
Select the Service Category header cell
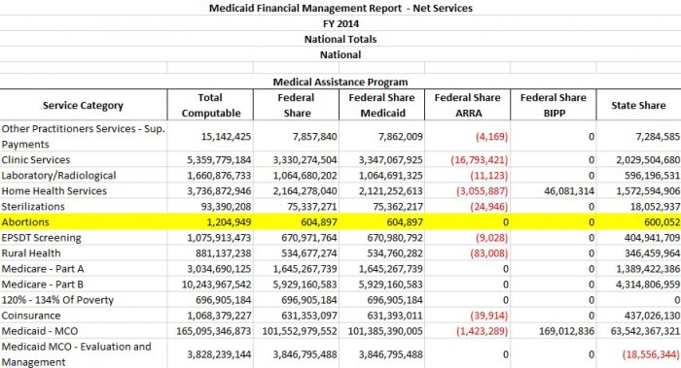(84, 105)
